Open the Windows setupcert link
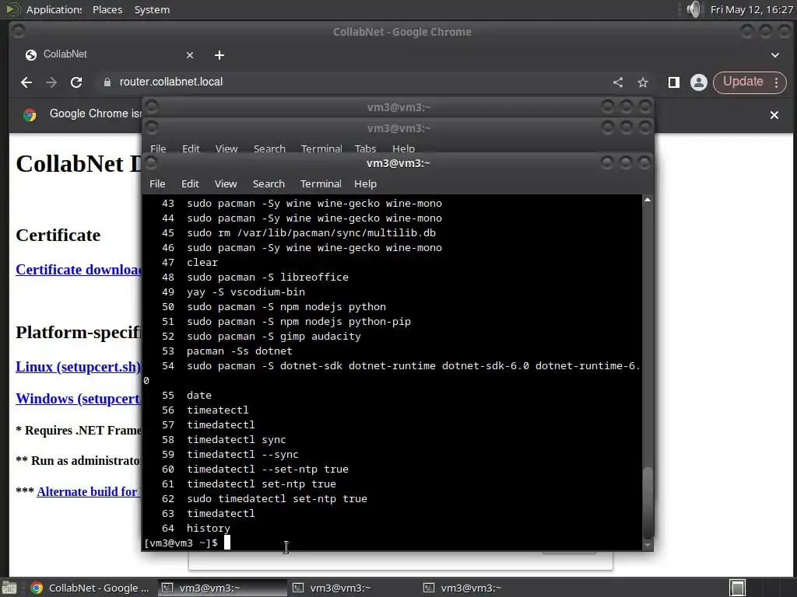The image size is (797, 597). pyautogui.click(x=79, y=399)
